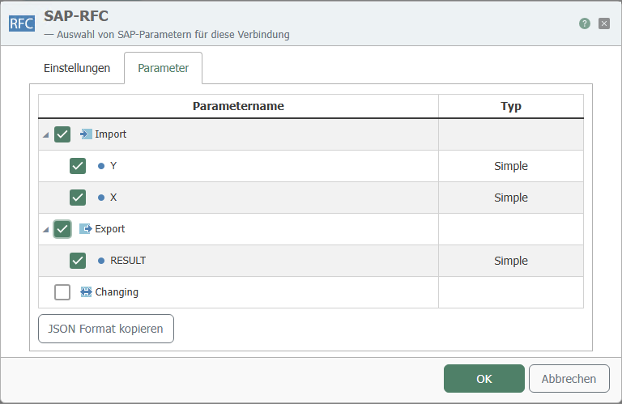Click the blue dot beside RESULT

click(101, 261)
